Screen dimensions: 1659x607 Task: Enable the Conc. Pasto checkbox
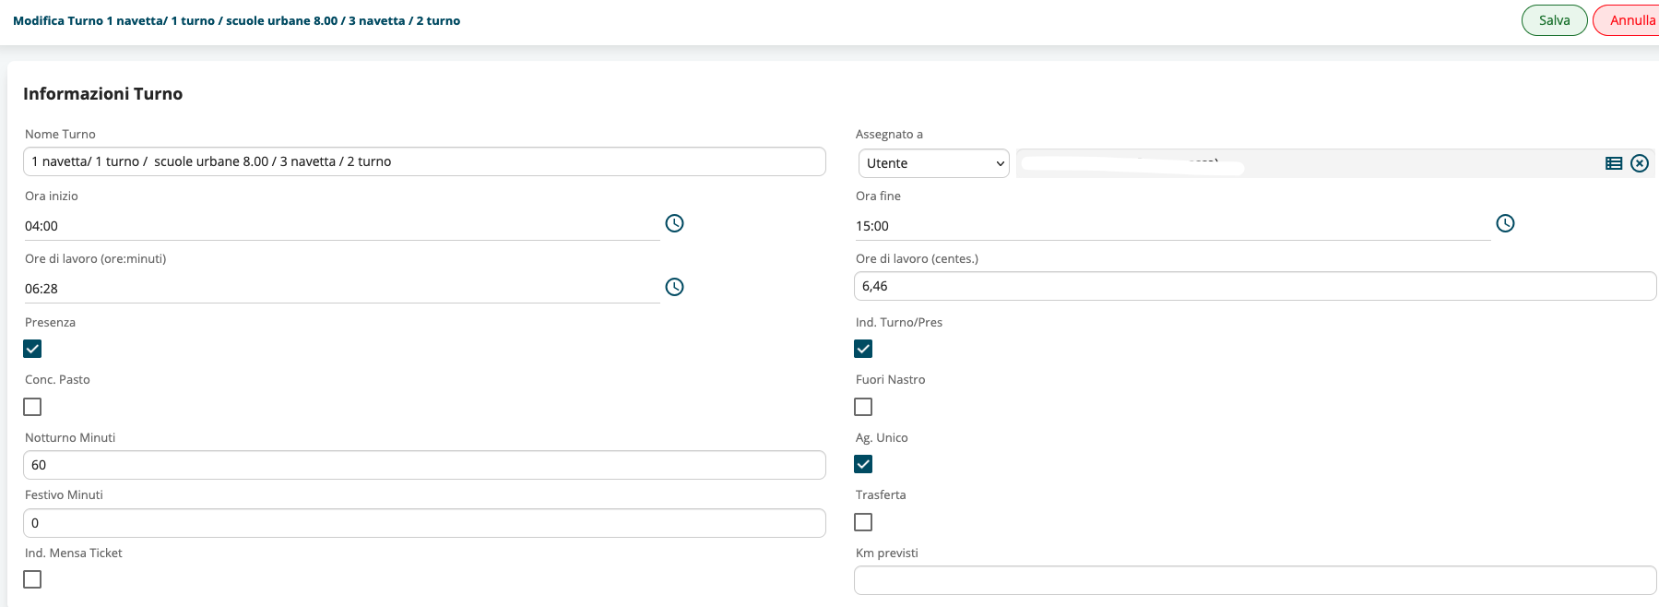(x=32, y=407)
